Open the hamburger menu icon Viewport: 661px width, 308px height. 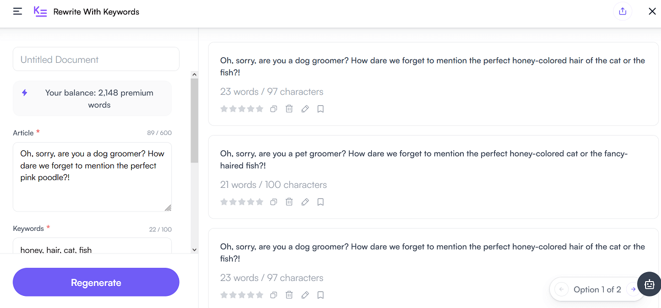point(18,11)
